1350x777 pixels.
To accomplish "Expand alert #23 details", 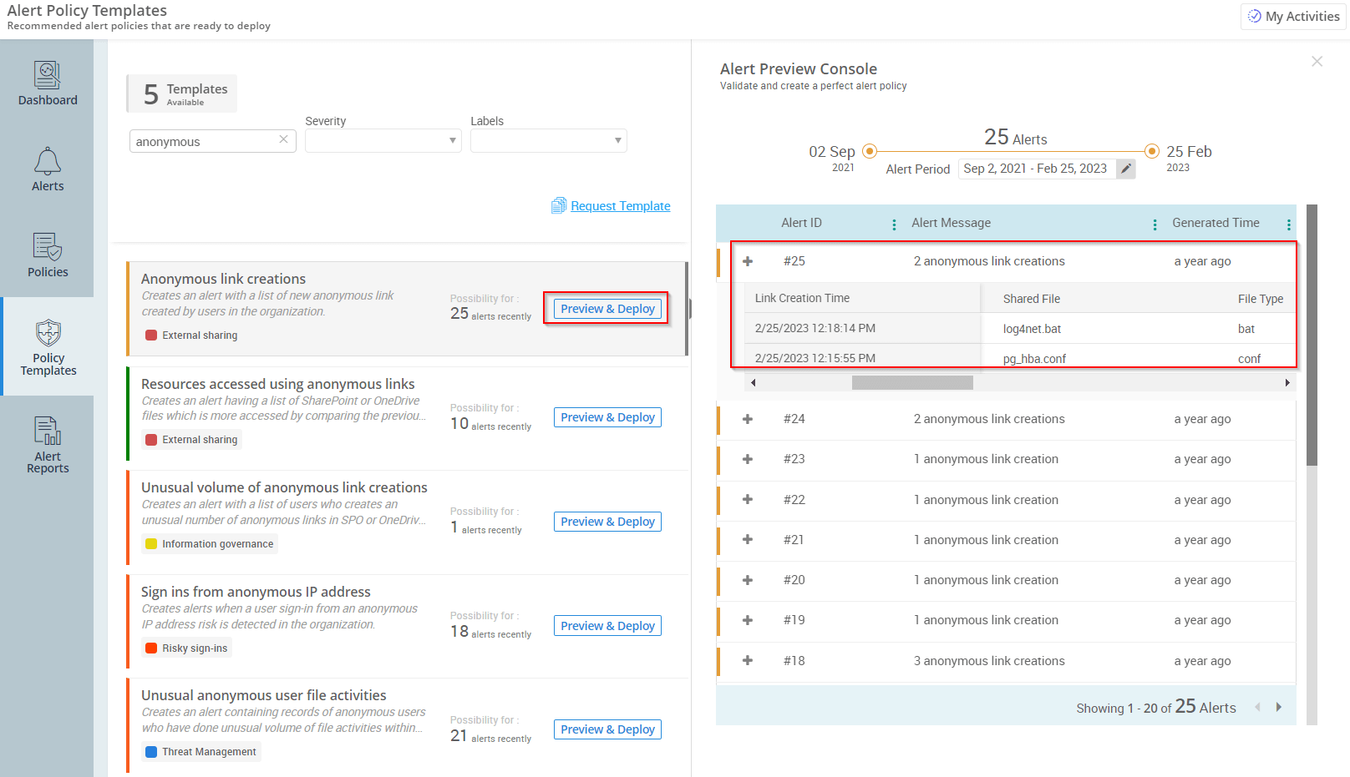I will pyautogui.click(x=747, y=459).
